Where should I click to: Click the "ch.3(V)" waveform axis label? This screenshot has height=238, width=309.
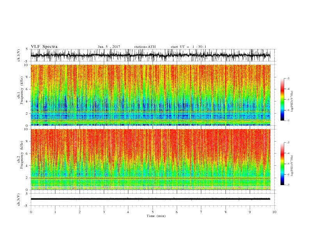pos(19,199)
